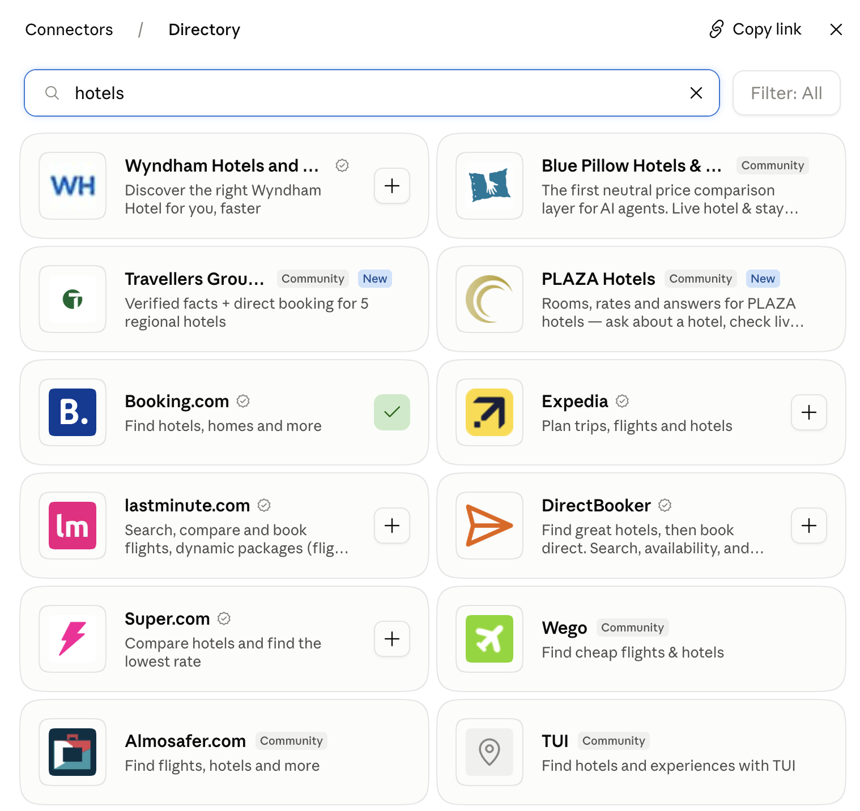Click 'Find hotels, homes and more' description
860x811 pixels.
coord(223,426)
